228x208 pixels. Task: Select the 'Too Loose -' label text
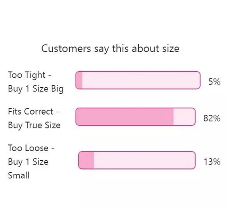pyautogui.click(x=31, y=148)
